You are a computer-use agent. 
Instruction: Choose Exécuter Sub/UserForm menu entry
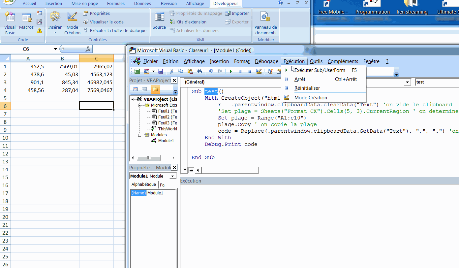pyautogui.click(x=323, y=70)
